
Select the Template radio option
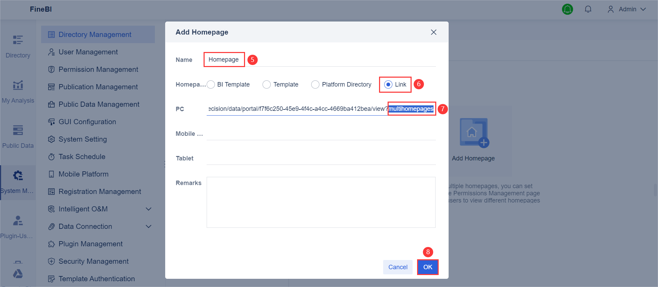click(267, 84)
